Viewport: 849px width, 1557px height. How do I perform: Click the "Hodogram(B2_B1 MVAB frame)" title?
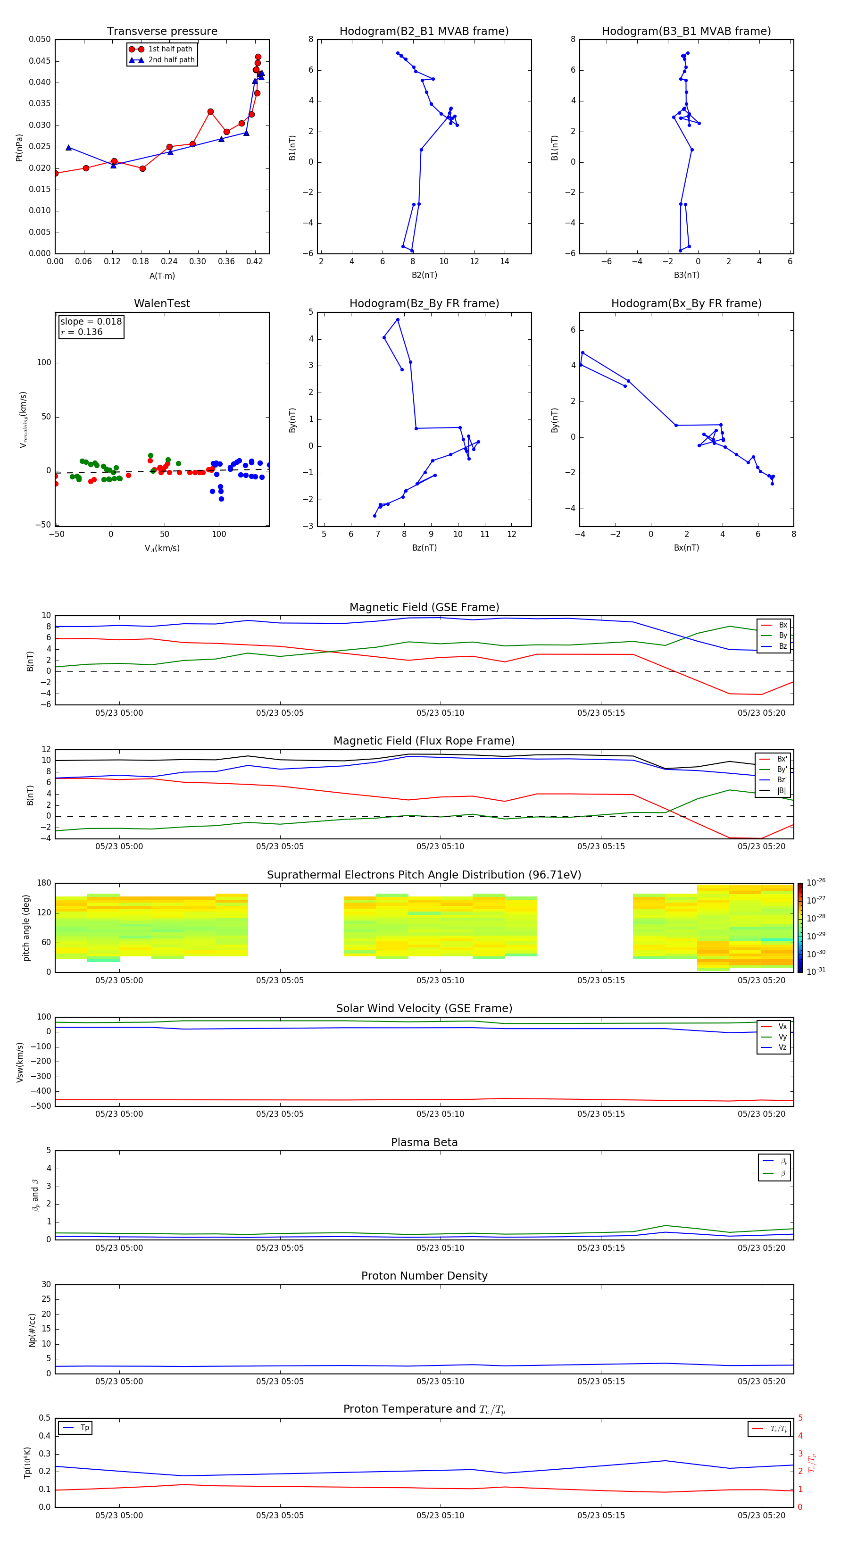tap(424, 32)
